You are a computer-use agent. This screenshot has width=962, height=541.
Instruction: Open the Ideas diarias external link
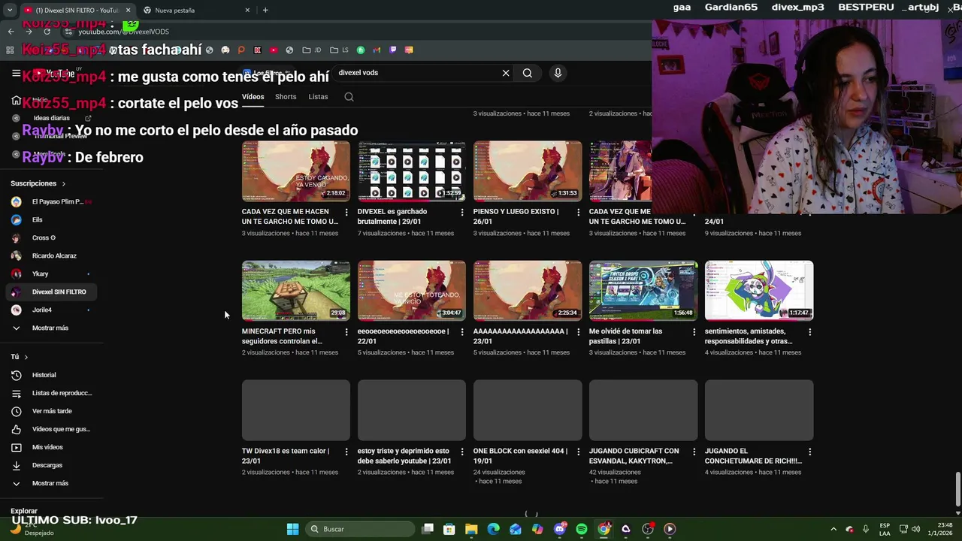tap(88, 118)
